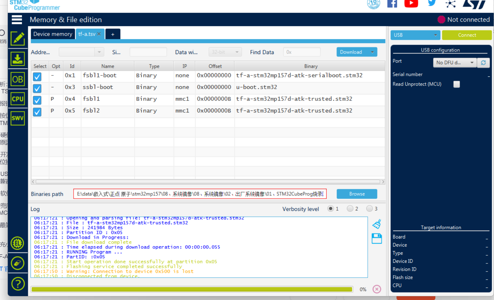
Task: Uncheck the fsbl2 row checkbox
Action: pos(37,112)
